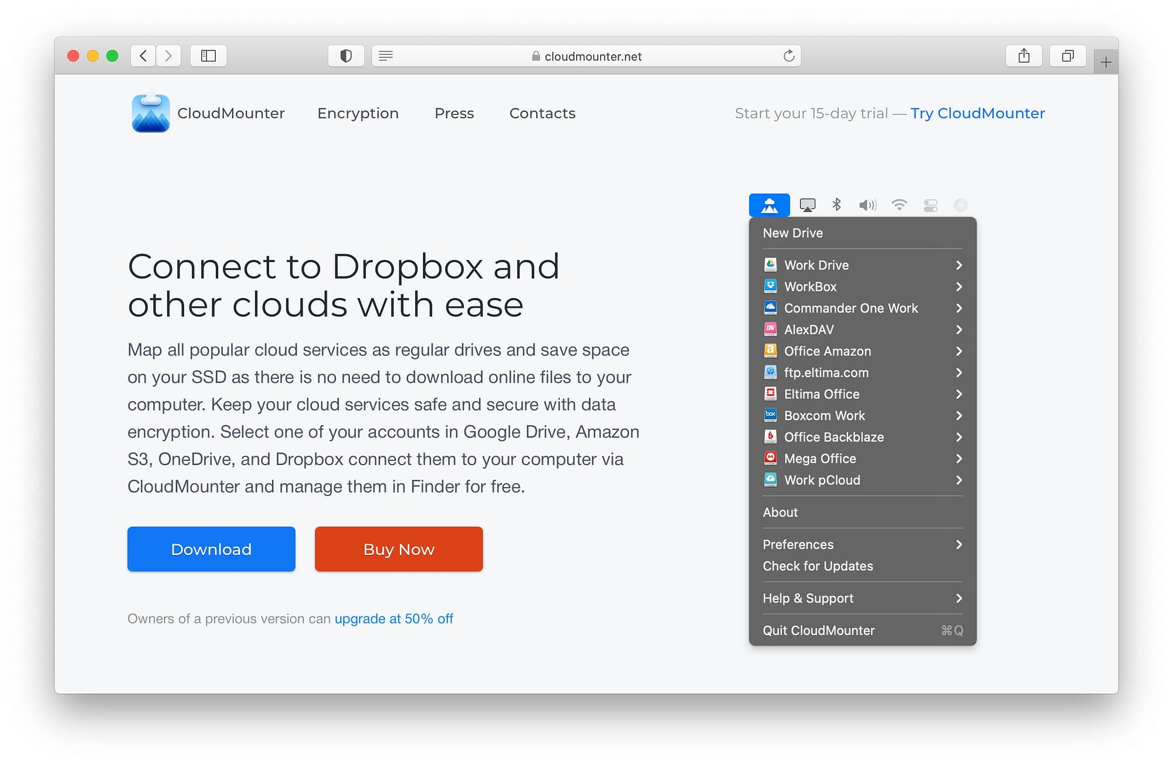
Task: Choose Check for Updates
Action: point(862,566)
